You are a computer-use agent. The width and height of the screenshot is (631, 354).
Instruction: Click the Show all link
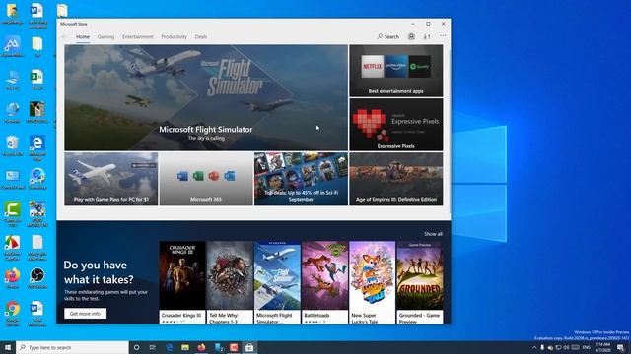click(433, 234)
